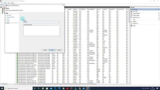Click the Remote Port column header
160x90 pixels.
[112, 9]
